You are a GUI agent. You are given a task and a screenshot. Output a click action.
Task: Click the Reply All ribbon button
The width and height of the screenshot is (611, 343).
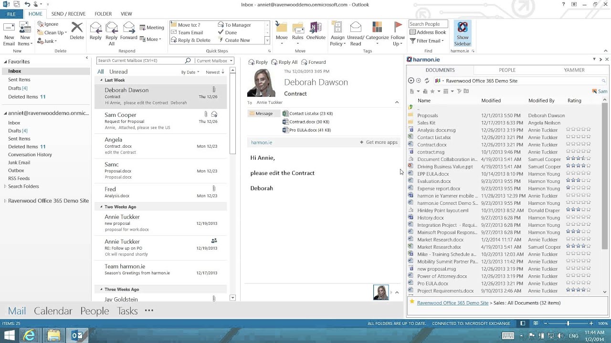click(x=111, y=34)
